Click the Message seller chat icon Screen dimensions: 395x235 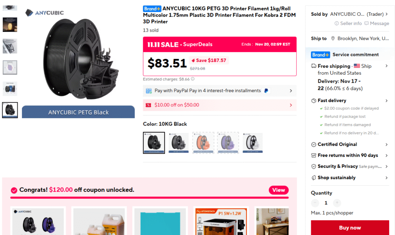click(366, 23)
